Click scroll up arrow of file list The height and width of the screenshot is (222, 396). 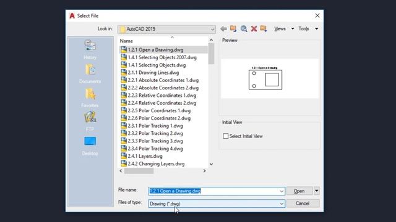[212, 40]
